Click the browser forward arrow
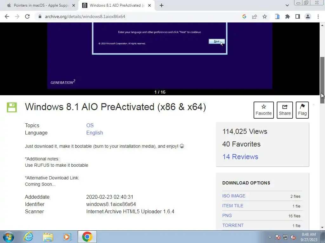This screenshot has height=243, width=325. coord(17,16)
